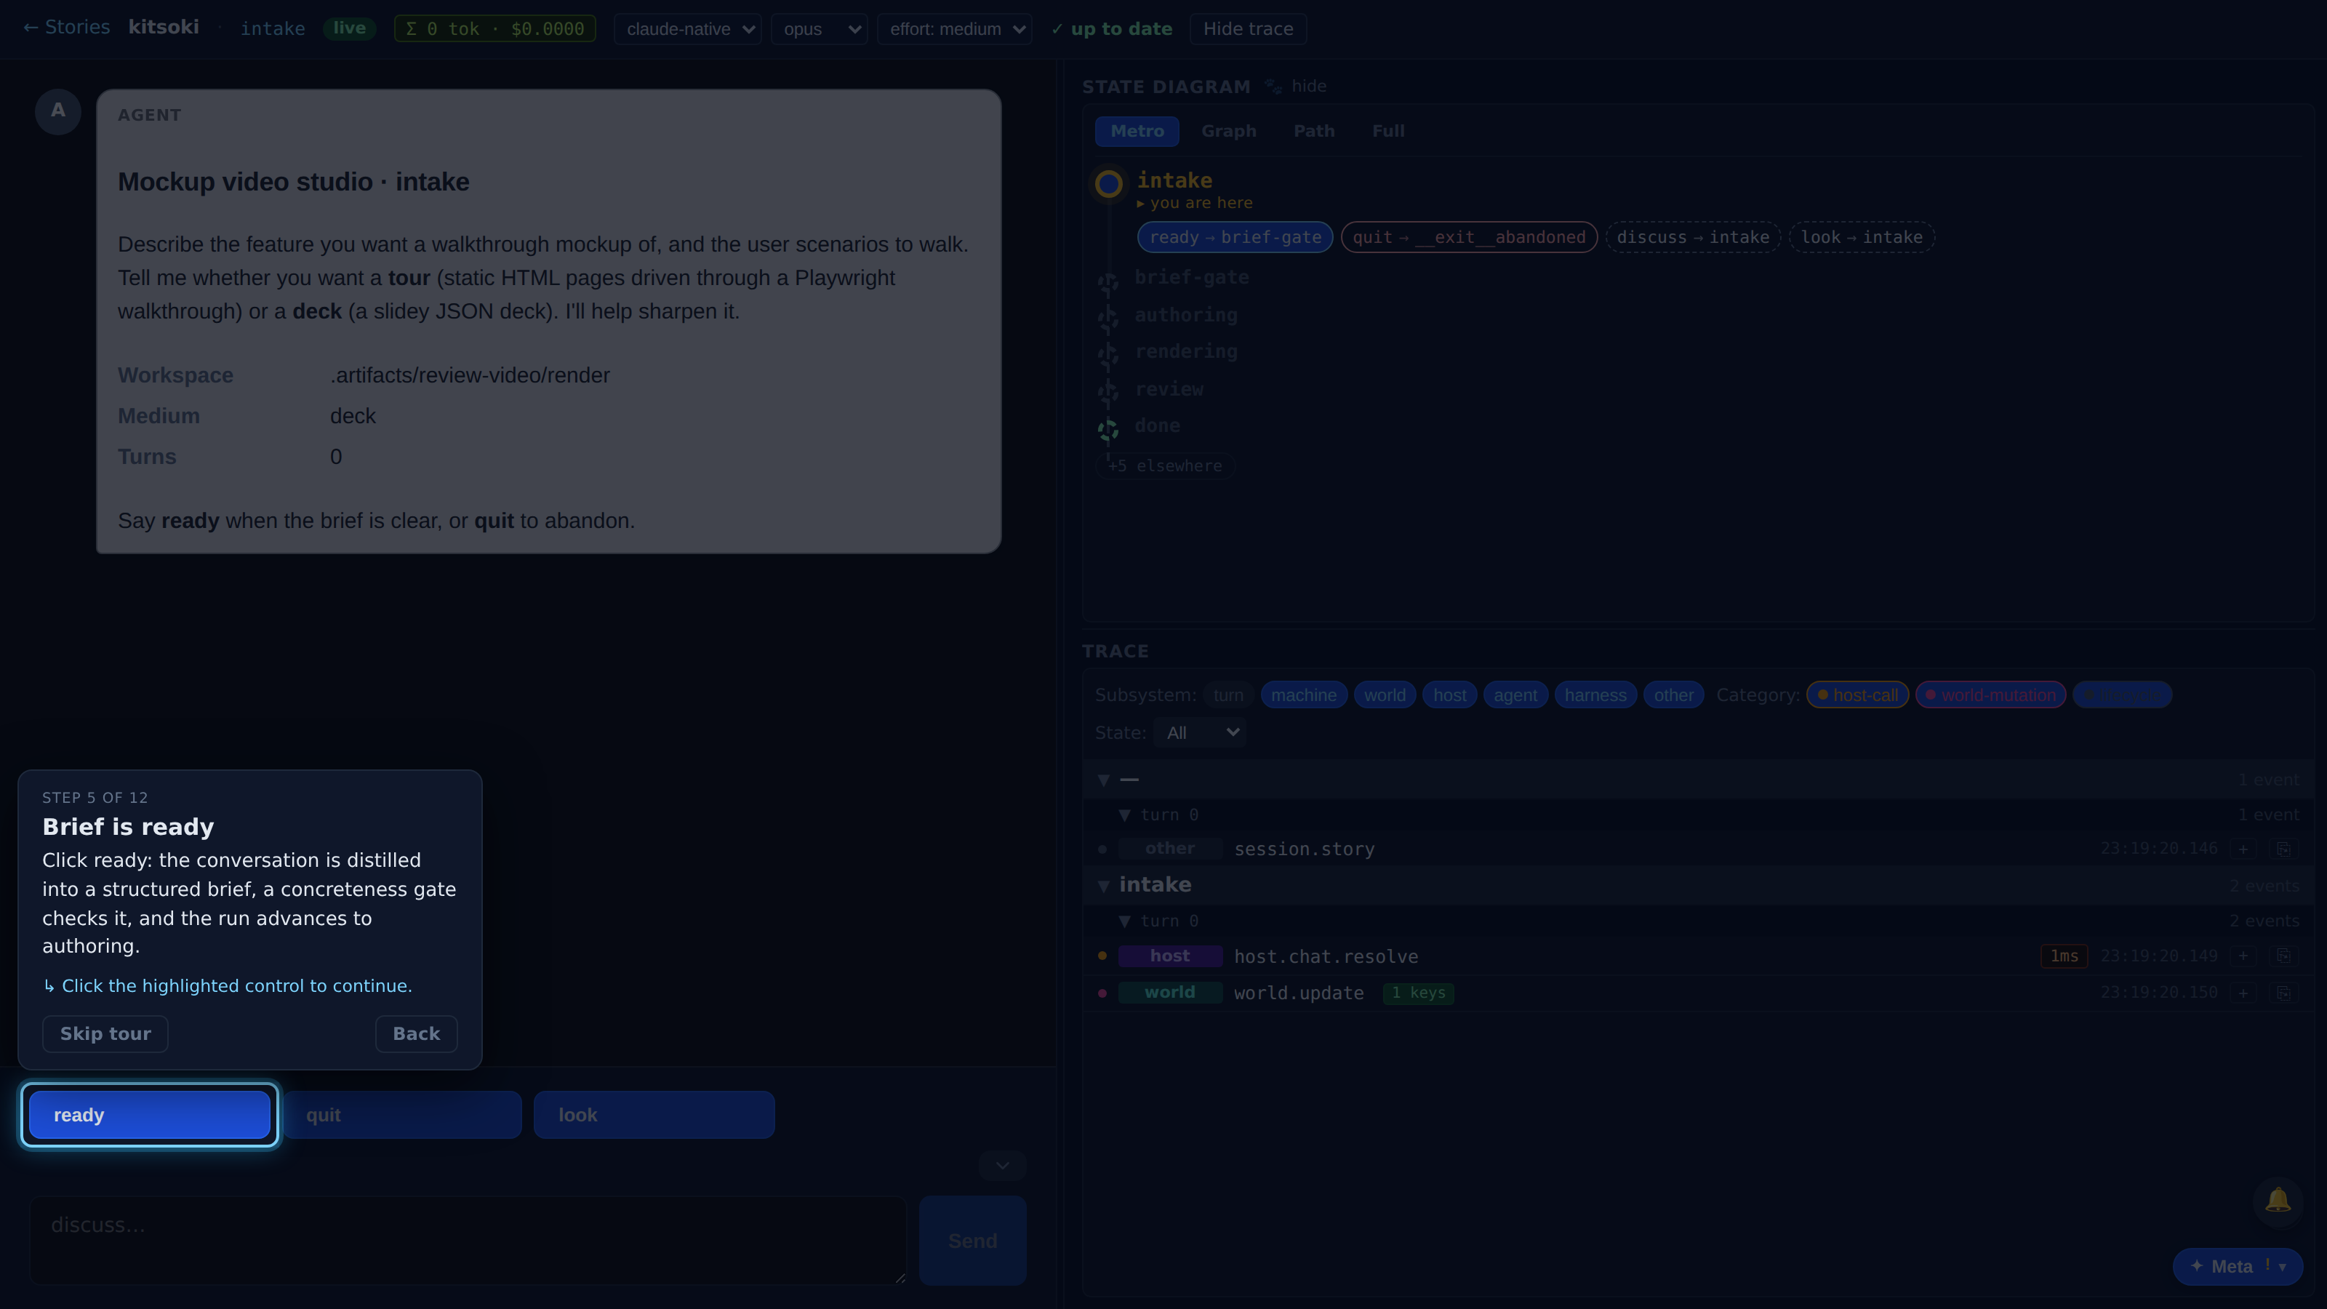Screen dimensions: 2327x1309
Task: Click the Hide trace button
Action: coord(1249,29)
